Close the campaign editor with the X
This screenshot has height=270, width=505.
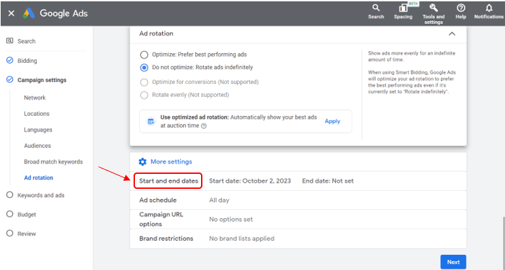(x=12, y=13)
